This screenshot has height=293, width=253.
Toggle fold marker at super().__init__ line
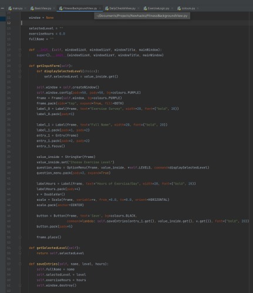click(20, 55)
